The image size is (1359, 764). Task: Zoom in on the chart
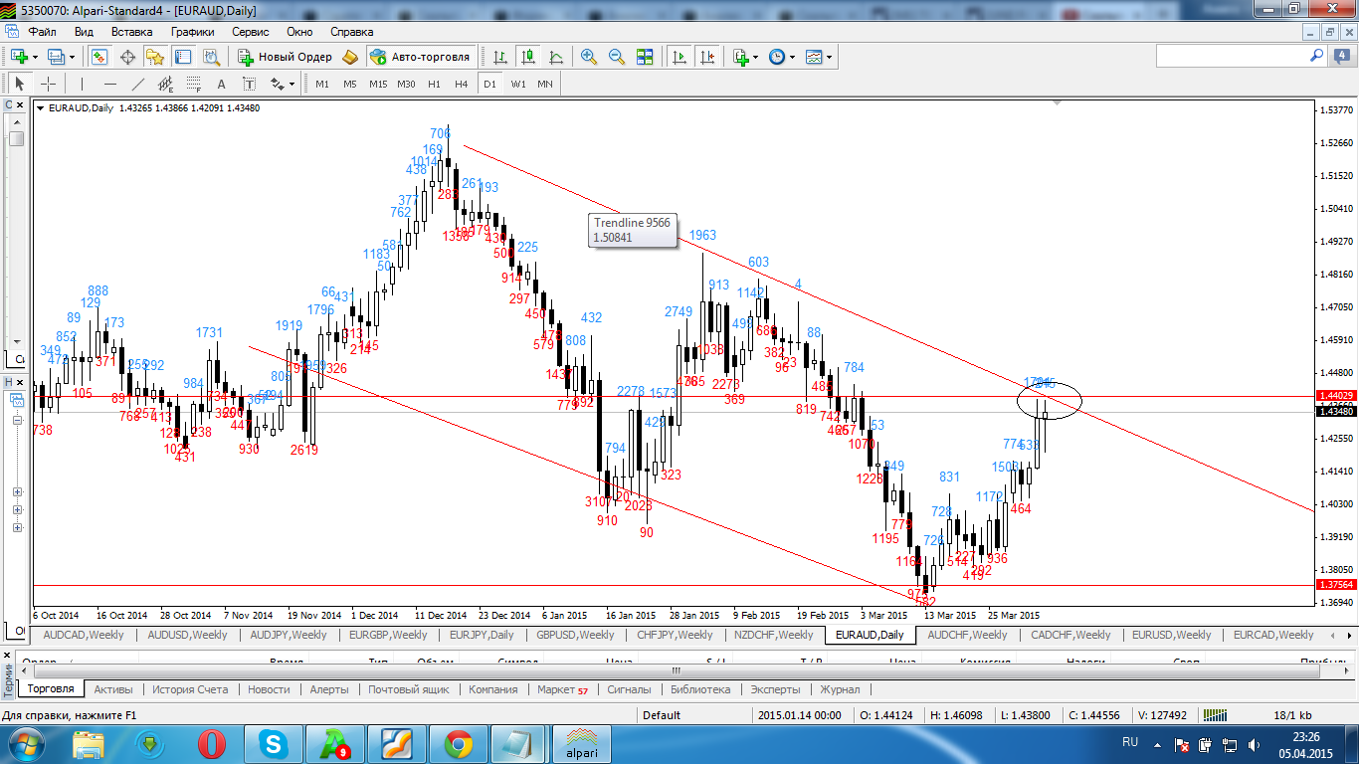(x=589, y=57)
